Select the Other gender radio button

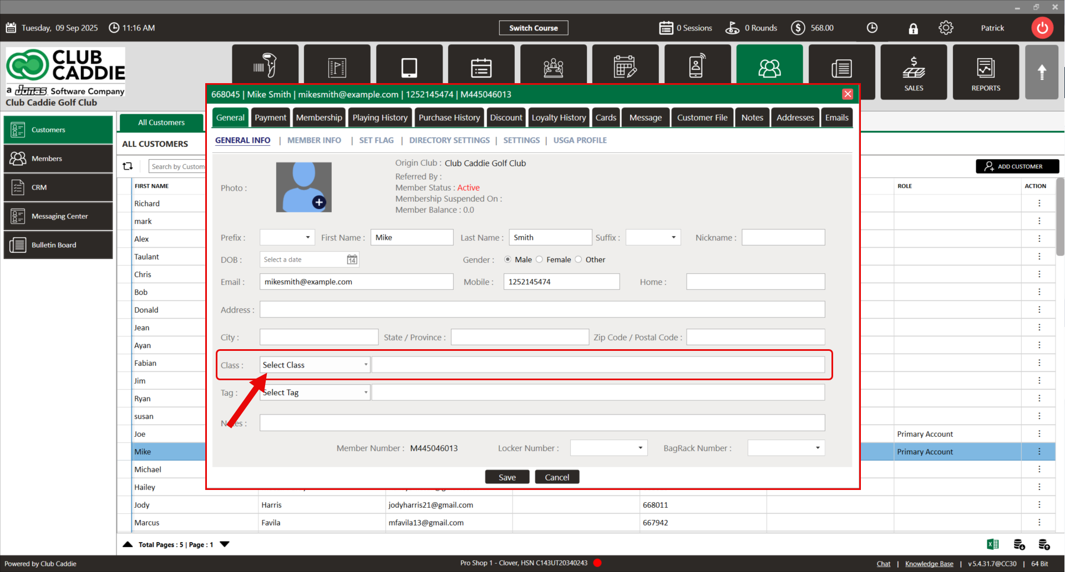tap(579, 259)
